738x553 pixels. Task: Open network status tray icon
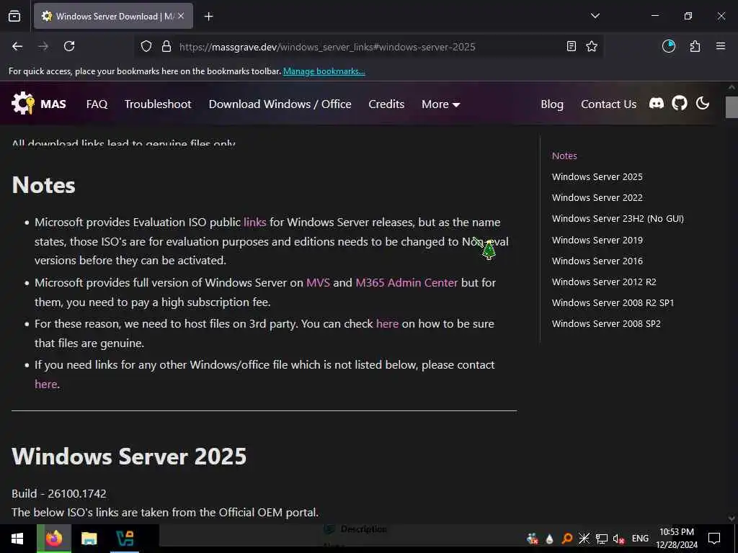601,539
